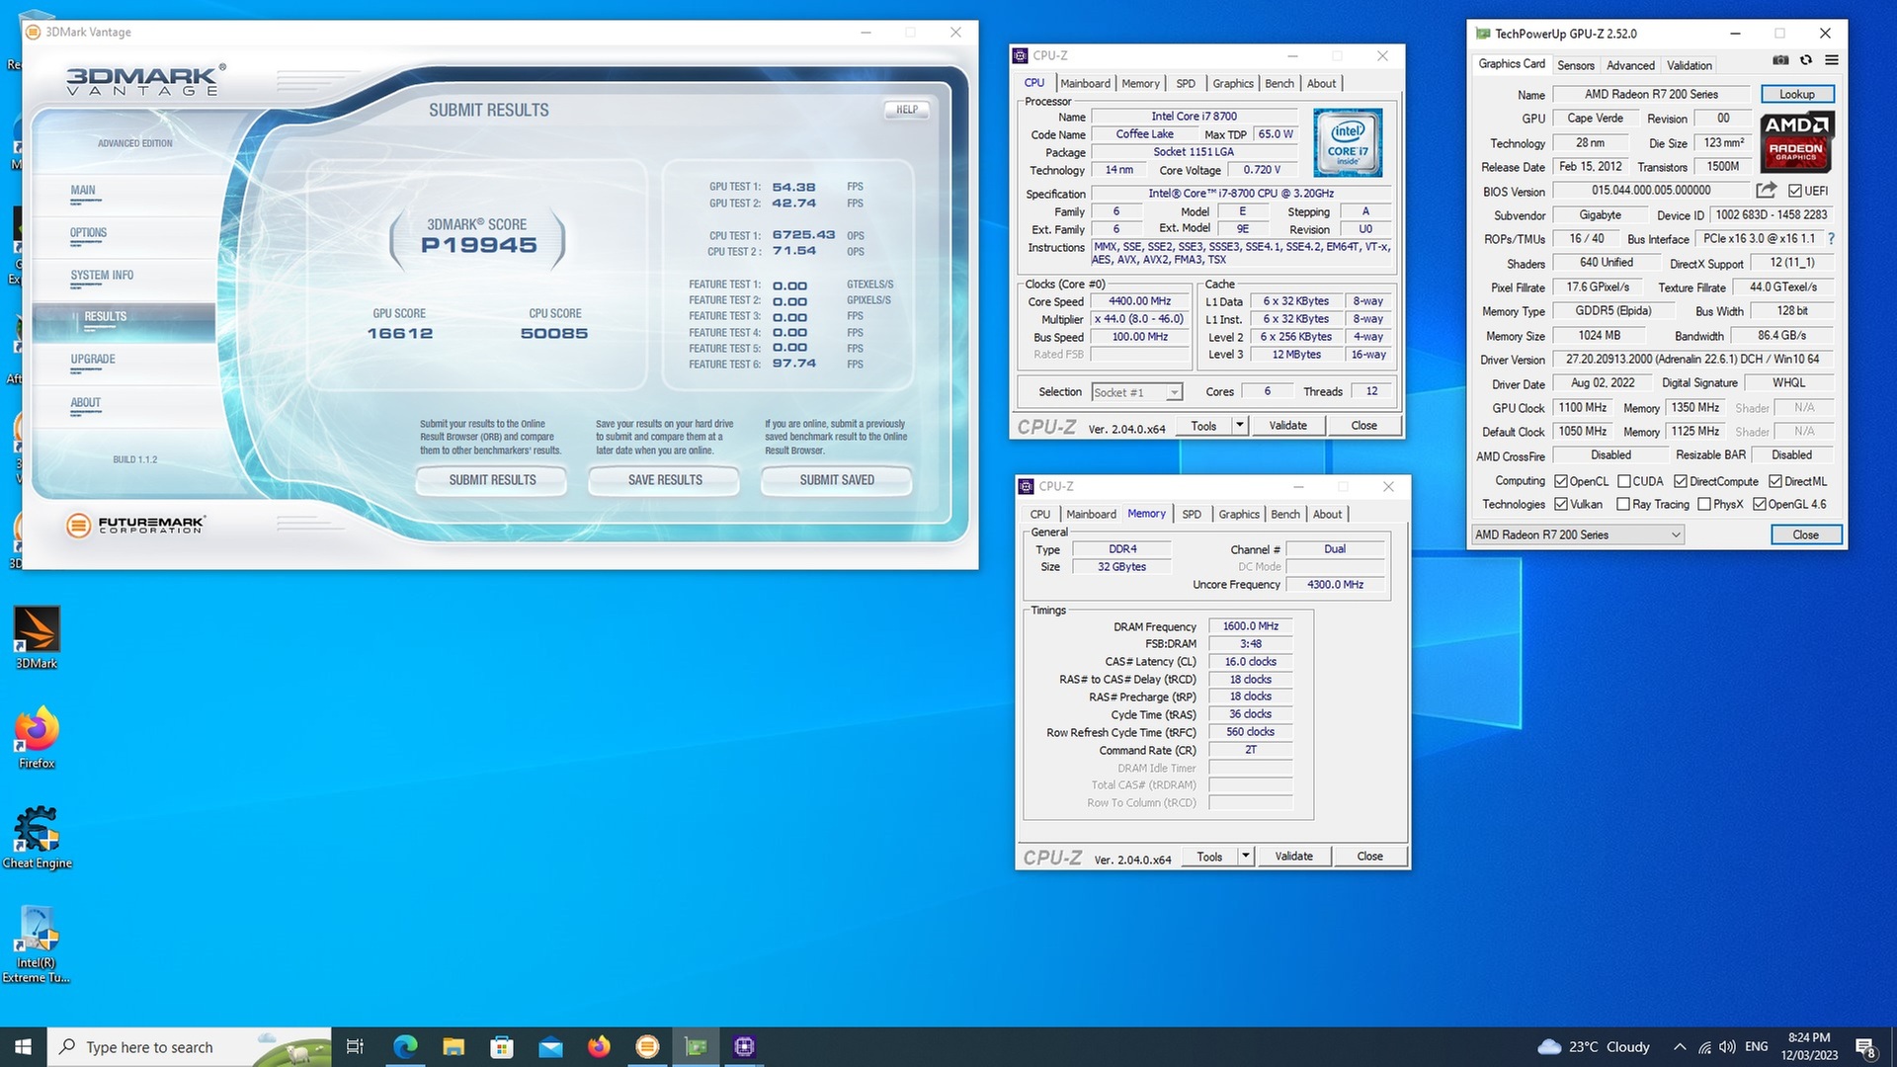This screenshot has width=1897, height=1067.
Task: Expand Tools dropdown arrow in Memory CPU-Z window
Action: 1245,857
